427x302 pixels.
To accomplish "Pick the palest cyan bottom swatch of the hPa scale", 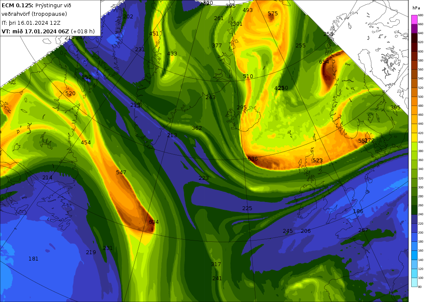I will pos(414,282).
